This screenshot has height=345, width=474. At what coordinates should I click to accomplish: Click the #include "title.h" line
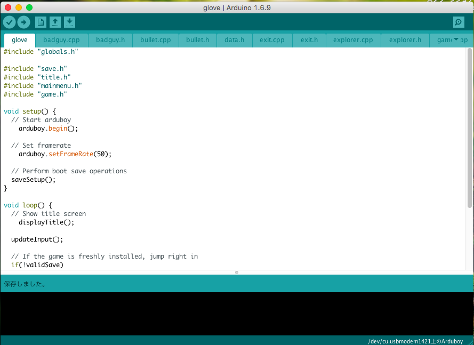coord(37,77)
